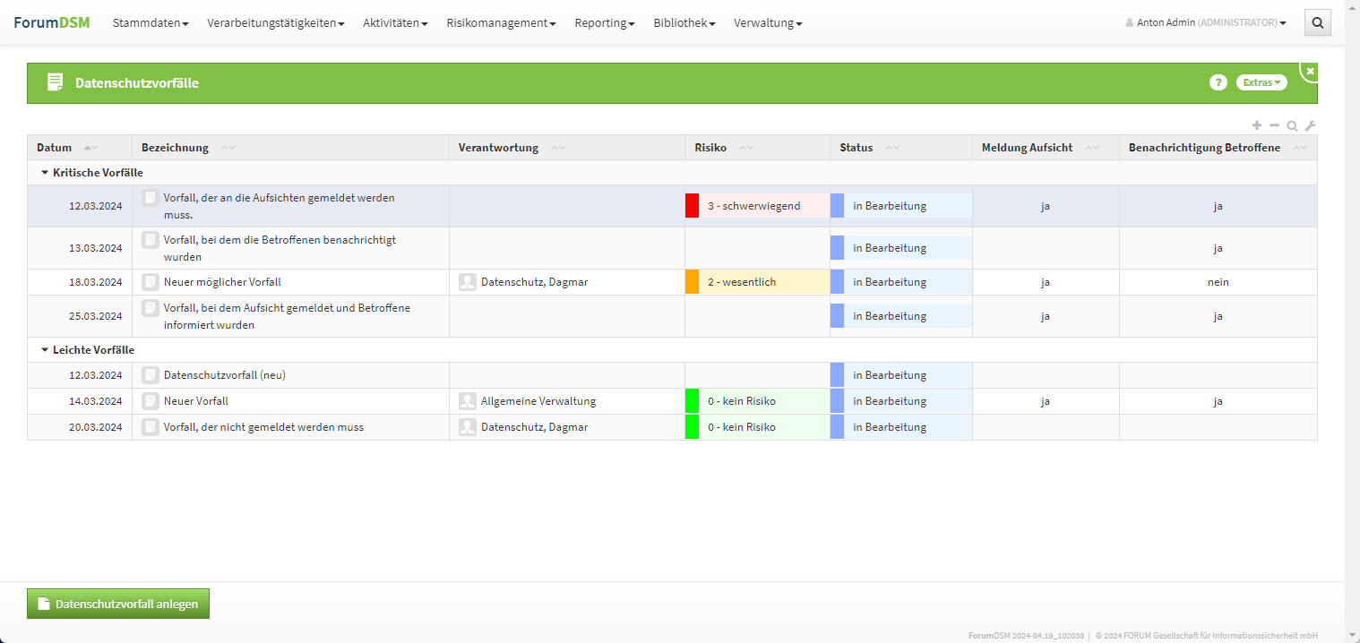Open 'Vorfall, der nicht gemeldet werden muss' entry
This screenshot has width=1360, height=643.
263,427
